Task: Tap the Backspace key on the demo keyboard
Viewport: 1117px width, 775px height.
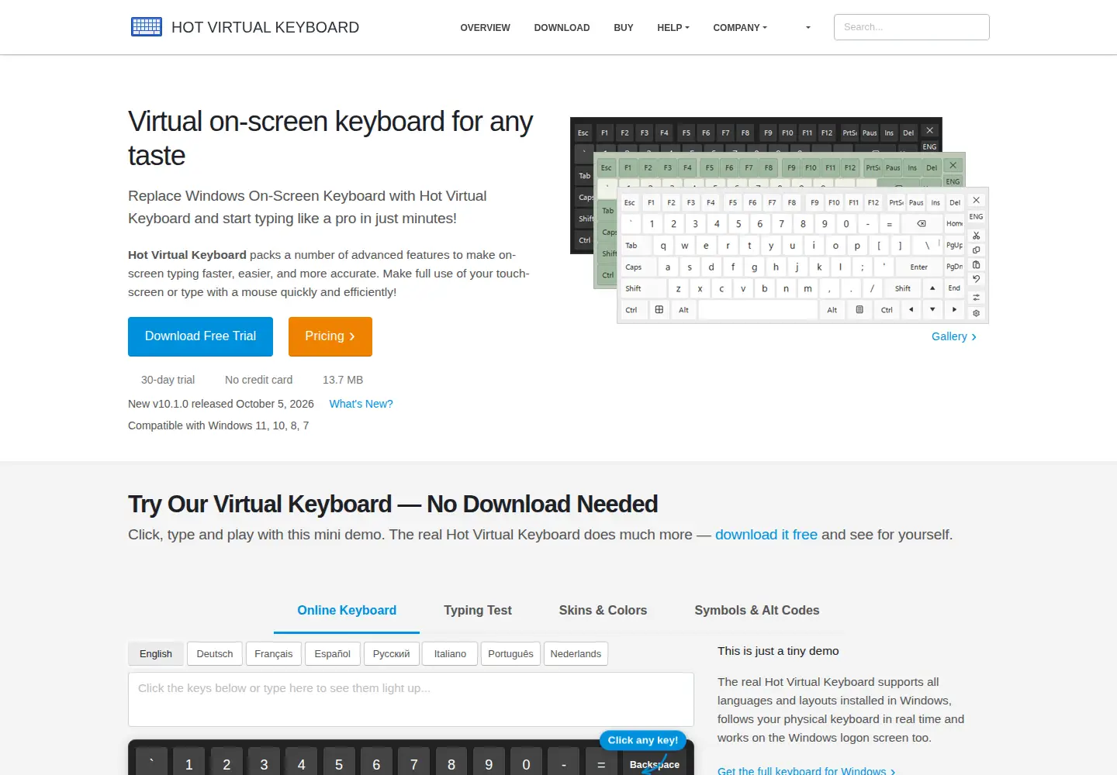Action: [x=655, y=763]
